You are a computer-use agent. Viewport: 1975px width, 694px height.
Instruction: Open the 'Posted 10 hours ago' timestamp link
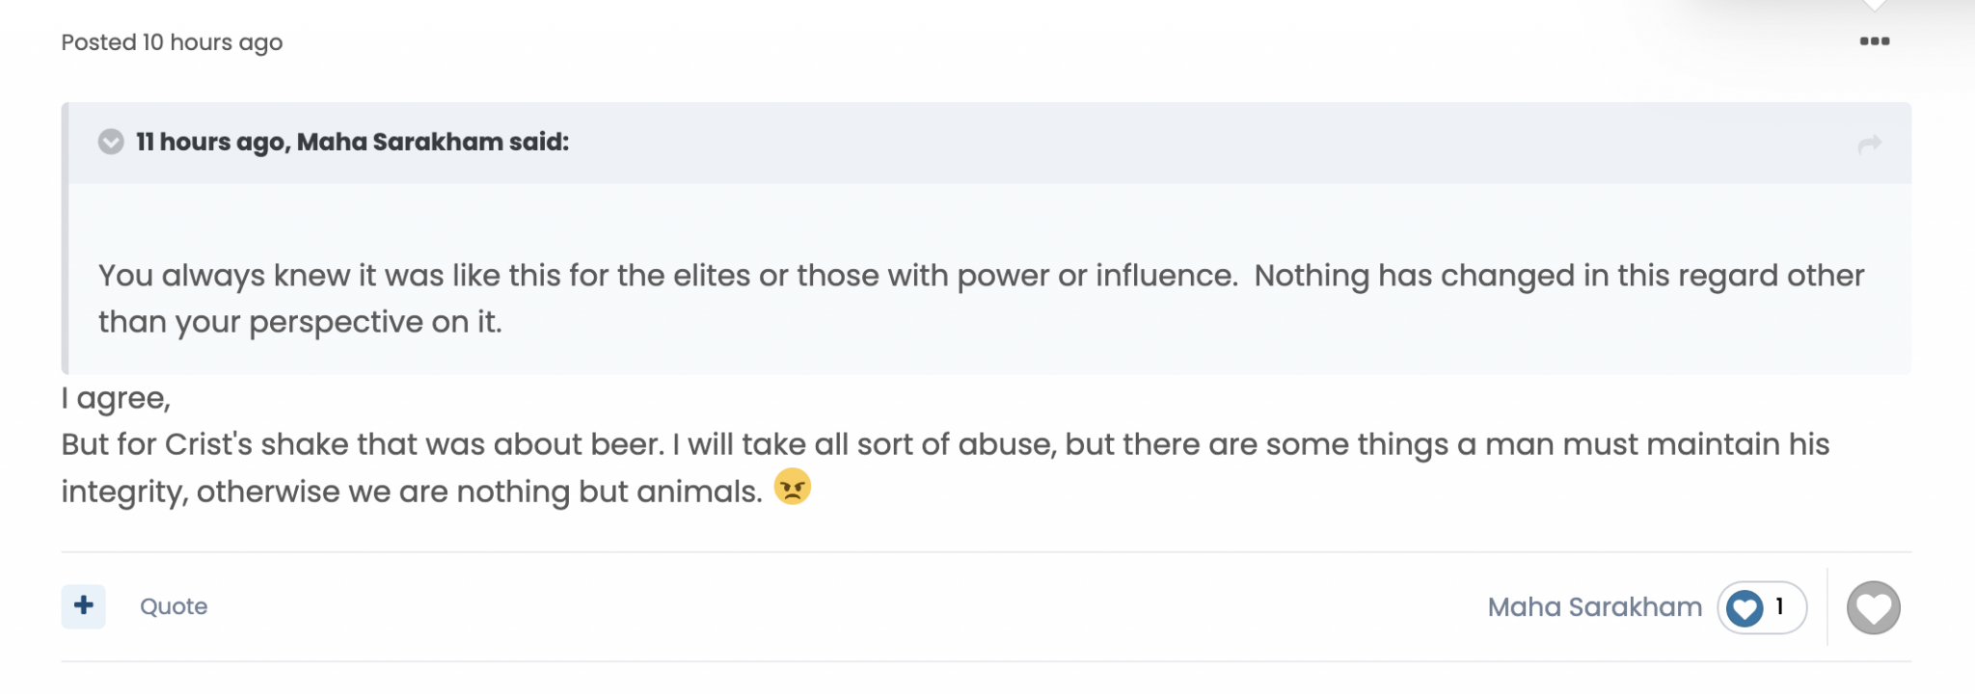(172, 42)
